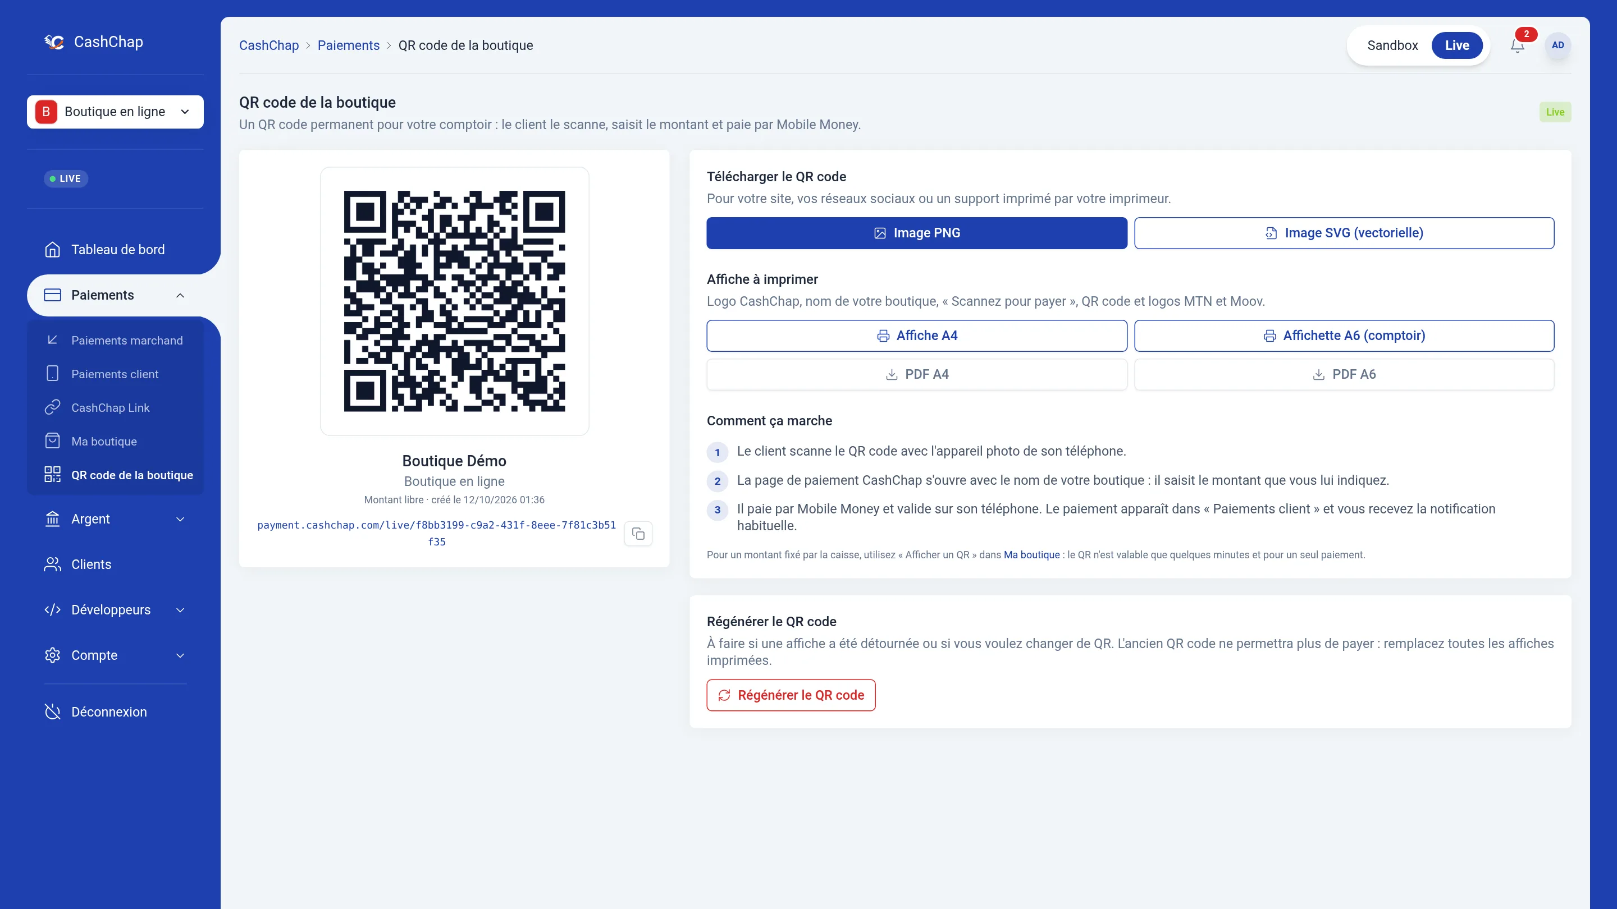Go to CashChap breadcrumb link
Screen dimensions: 1617x909
(x=269, y=45)
